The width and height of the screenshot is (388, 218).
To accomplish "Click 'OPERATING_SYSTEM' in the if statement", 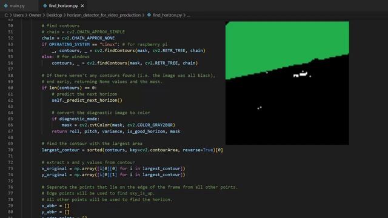I will tap(69, 44).
